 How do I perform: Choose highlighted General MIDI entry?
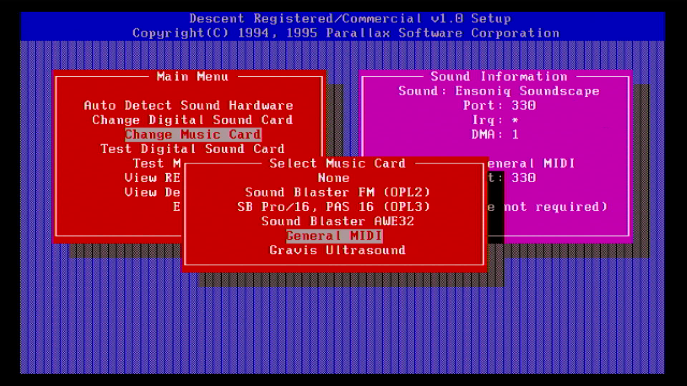coord(334,236)
